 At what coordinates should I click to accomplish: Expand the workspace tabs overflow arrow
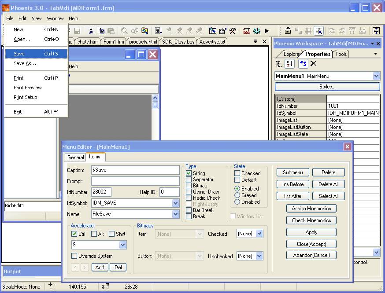pos(375,54)
